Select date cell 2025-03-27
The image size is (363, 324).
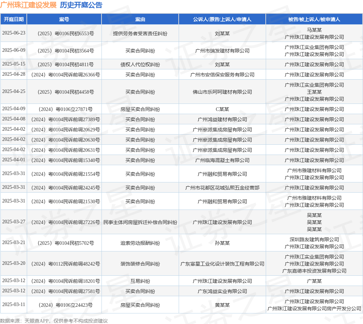[x=14, y=222]
